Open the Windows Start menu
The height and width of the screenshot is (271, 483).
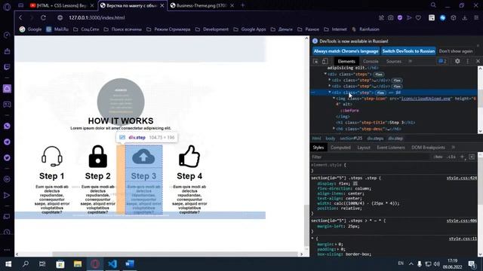pyautogui.click(x=8, y=263)
